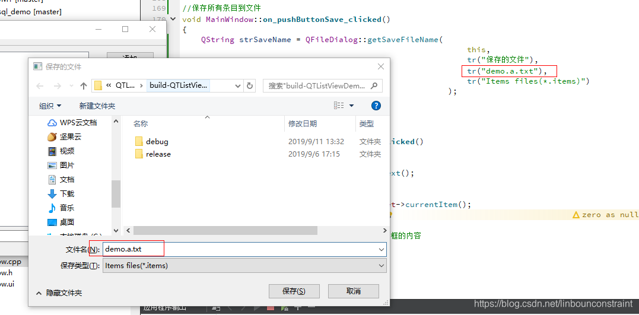
Task: Collapse on_pushButtonSave_clicked code fold arrow
Action: point(174,19)
